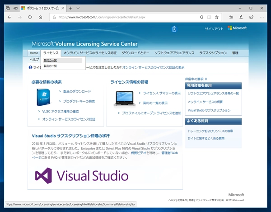Open reading view icon

pyautogui.click(x=209, y=17)
